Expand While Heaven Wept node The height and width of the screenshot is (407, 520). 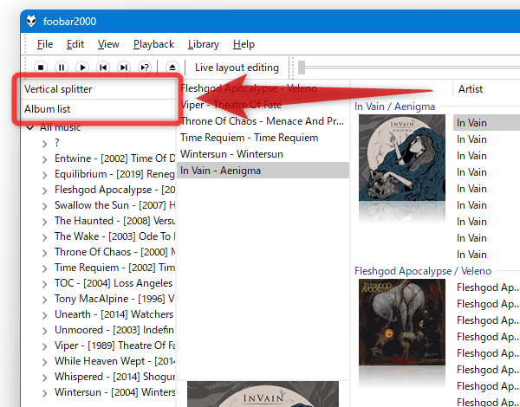coord(45,362)
